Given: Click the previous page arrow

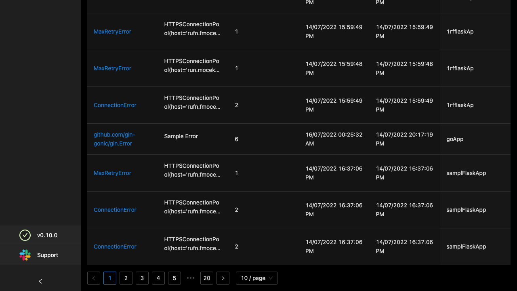Looking at the screenshot, I should tap(94, 278).
